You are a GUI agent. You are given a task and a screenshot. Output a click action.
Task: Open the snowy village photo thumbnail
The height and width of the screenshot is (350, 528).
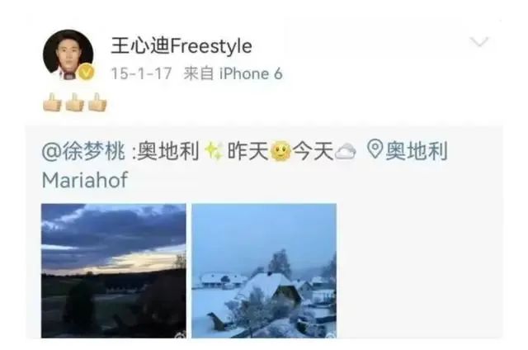click(x=264, y=271)
